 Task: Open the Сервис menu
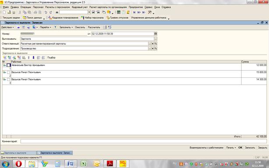(x=149, y=7)
